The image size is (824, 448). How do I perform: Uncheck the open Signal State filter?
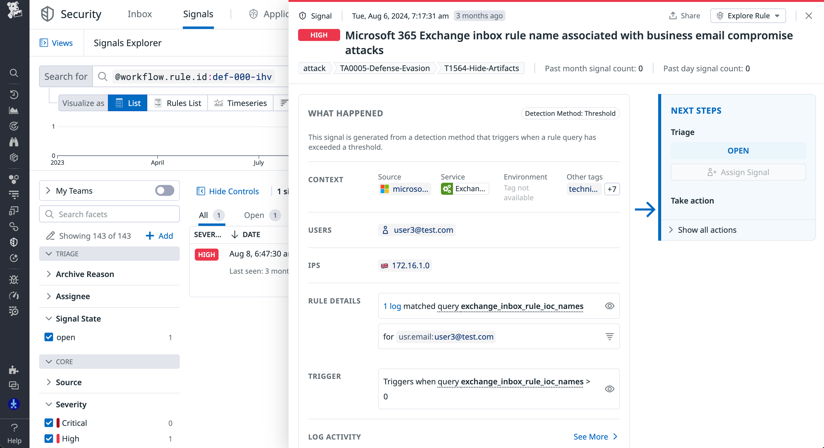pos(49,337)
